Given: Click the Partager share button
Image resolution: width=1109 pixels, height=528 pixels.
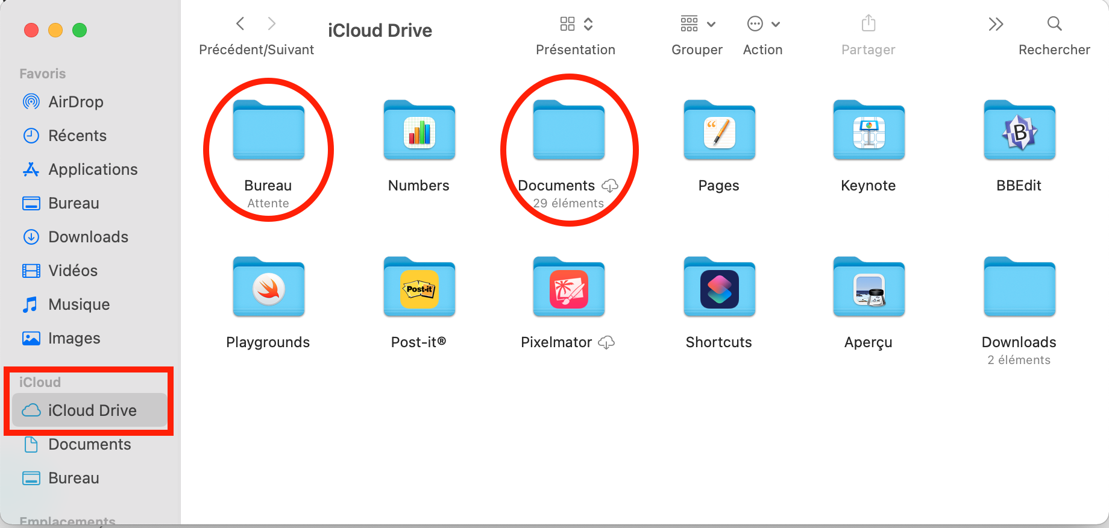Looking at the screenshot, I should [x=868, y=24].
